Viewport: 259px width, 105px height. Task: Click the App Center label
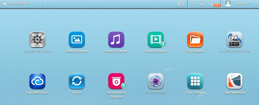pyautogui.click(x=195, y=93)
